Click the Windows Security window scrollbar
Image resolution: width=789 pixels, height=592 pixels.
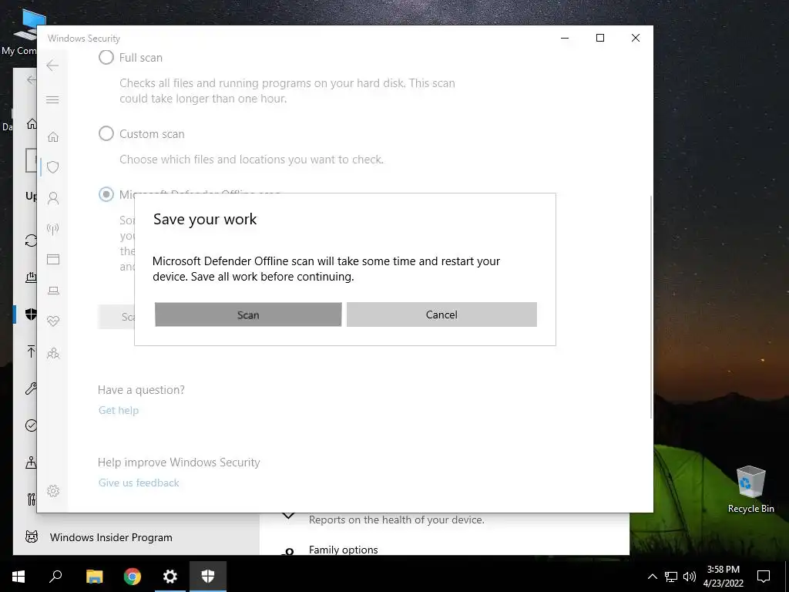tap(651, 308)
